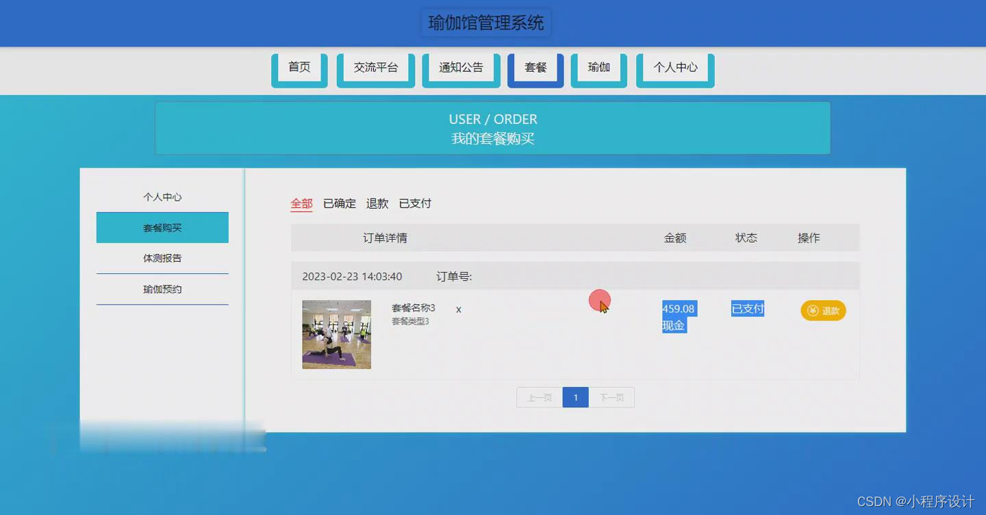The height and width of the screenshot is (515, 986).
Task: Click the refund icon on the order row
Action: (813, 310)
